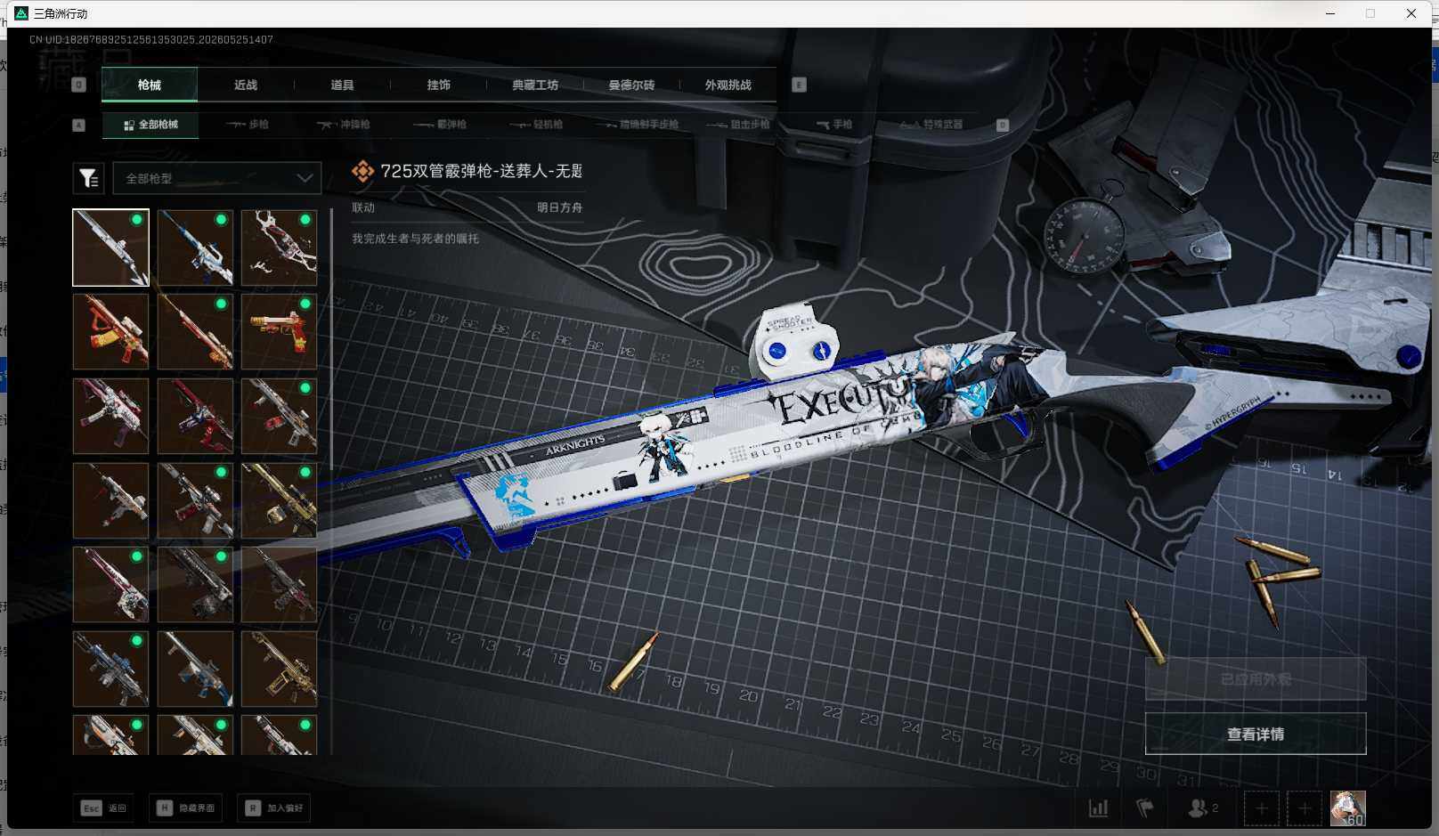Screen dimensions: 1439x836
Task: Click the 明日方舟 collaboration label
Action: pos(559,207)
